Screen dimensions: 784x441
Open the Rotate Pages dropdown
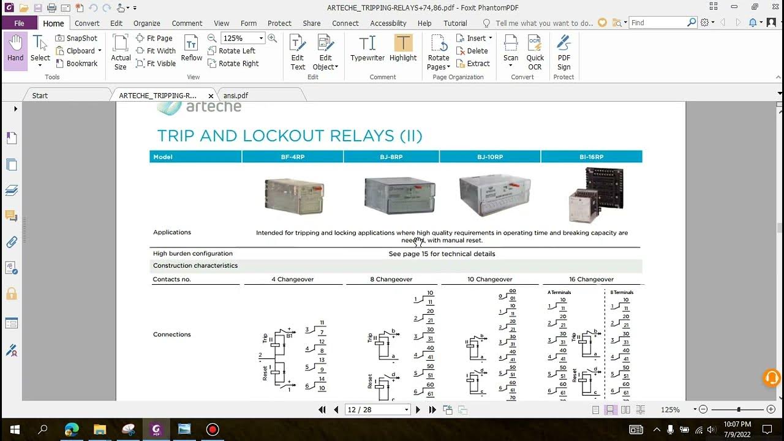[448, 67]
